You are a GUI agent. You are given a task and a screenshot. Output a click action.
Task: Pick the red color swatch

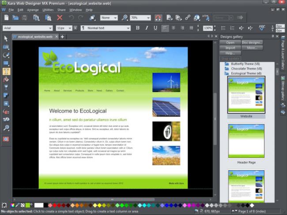tap(55, 205)
